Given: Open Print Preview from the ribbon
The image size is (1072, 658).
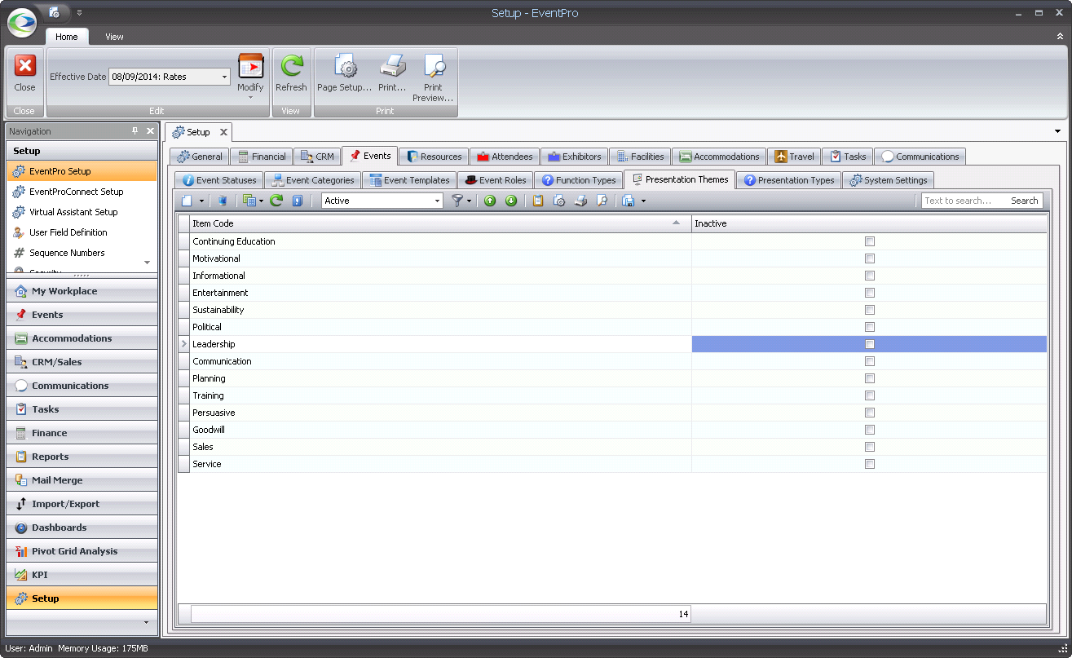Looking at the screenshot, I should coord(433,78).
